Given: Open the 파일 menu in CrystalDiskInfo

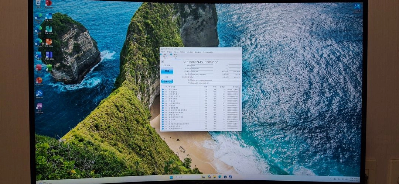Looking at the screenshot, I should tap(163, 52).
